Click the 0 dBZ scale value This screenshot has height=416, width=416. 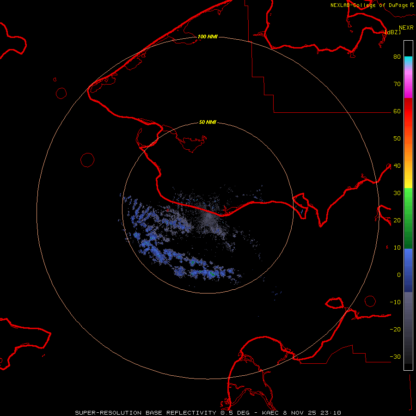point(399,275)
